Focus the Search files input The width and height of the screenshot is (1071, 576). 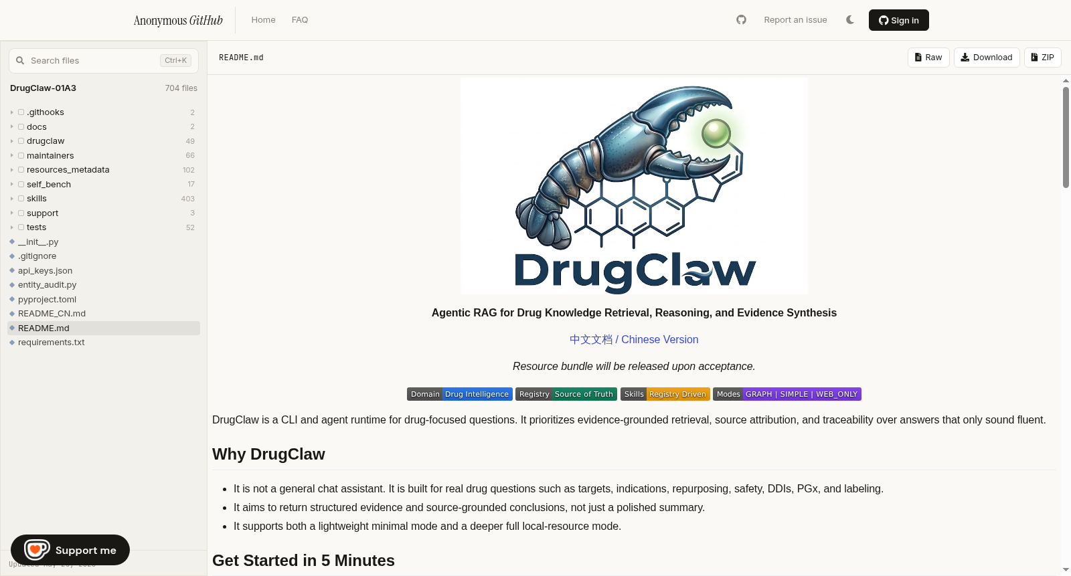[x=104, y=61]
